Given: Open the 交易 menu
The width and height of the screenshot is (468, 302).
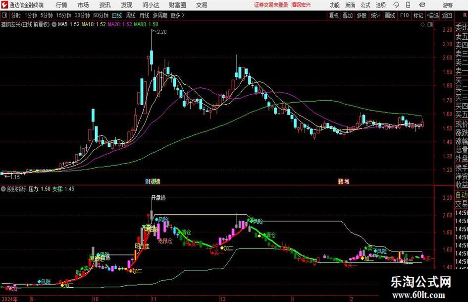Looking at the screenshot, I should coord(202,5).
